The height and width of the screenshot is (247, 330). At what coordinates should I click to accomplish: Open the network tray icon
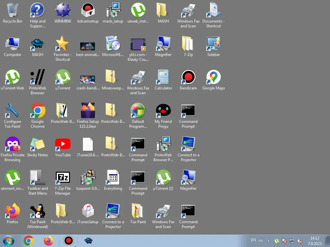[x=292, y=241]
